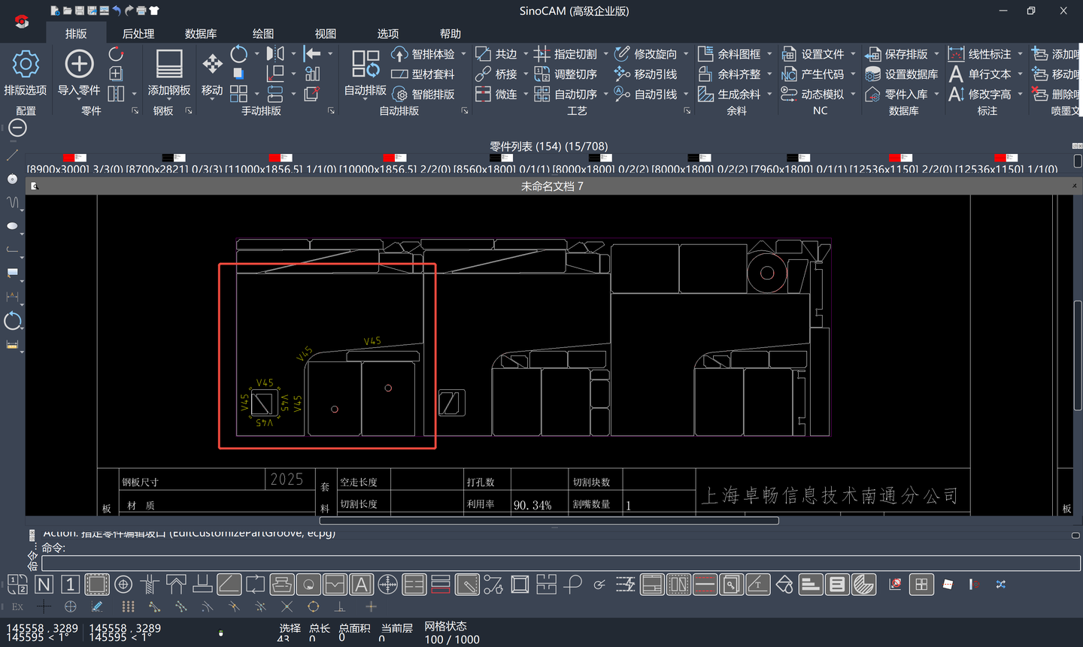Click the undo arrow in quick access toolbar

[x=117, y=11]
